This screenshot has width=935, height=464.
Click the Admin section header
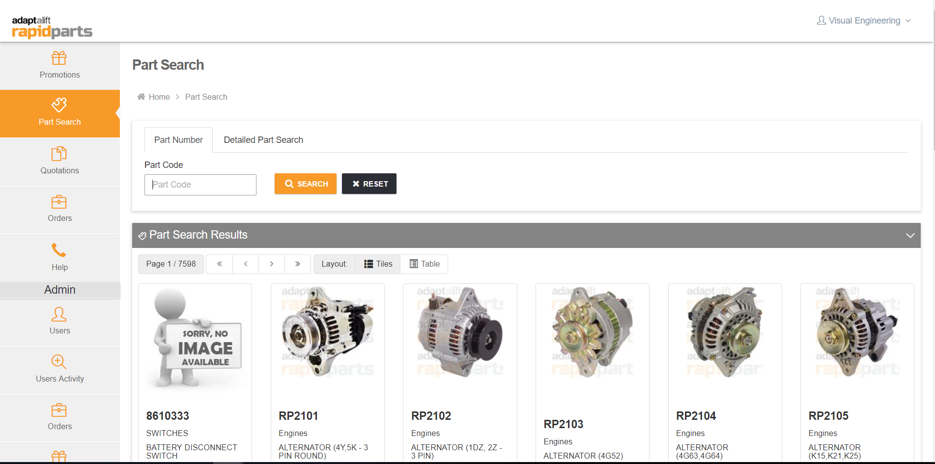60,290
